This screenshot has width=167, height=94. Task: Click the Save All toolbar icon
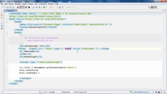click(x=10, y=7)
